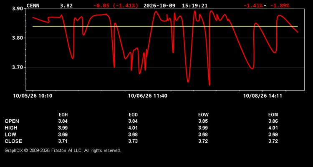Click the change value -0.05 (-1.41%)

[x=116, y=5]
